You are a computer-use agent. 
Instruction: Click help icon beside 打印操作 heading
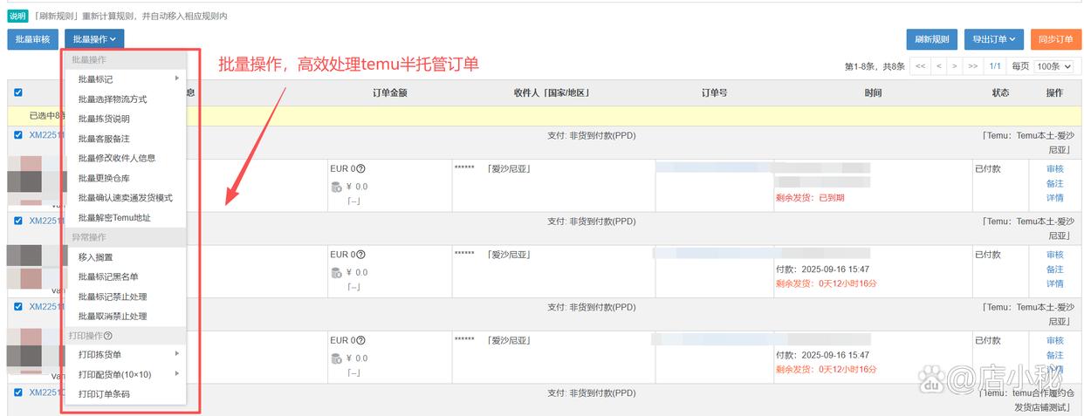coord(108,336)
